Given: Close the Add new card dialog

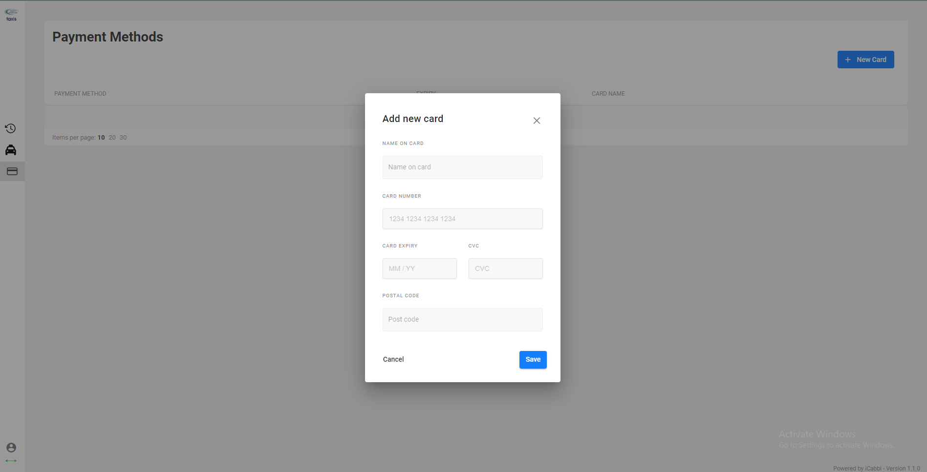Looking at the screenshot, I should click(x=537, y=121).
